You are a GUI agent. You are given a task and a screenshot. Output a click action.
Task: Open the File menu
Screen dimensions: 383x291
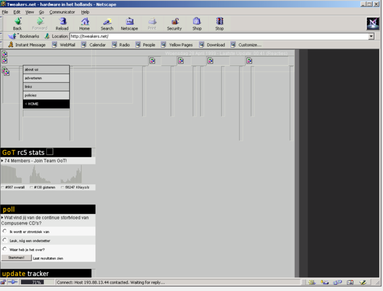(5, 12)
